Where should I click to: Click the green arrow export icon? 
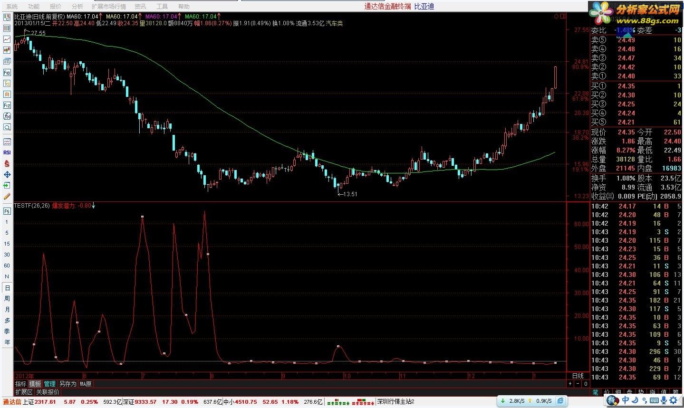click(x=7, y=185)
